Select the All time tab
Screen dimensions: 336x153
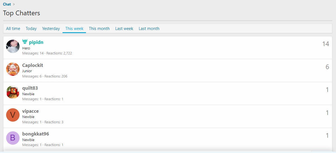click(13, 29)
